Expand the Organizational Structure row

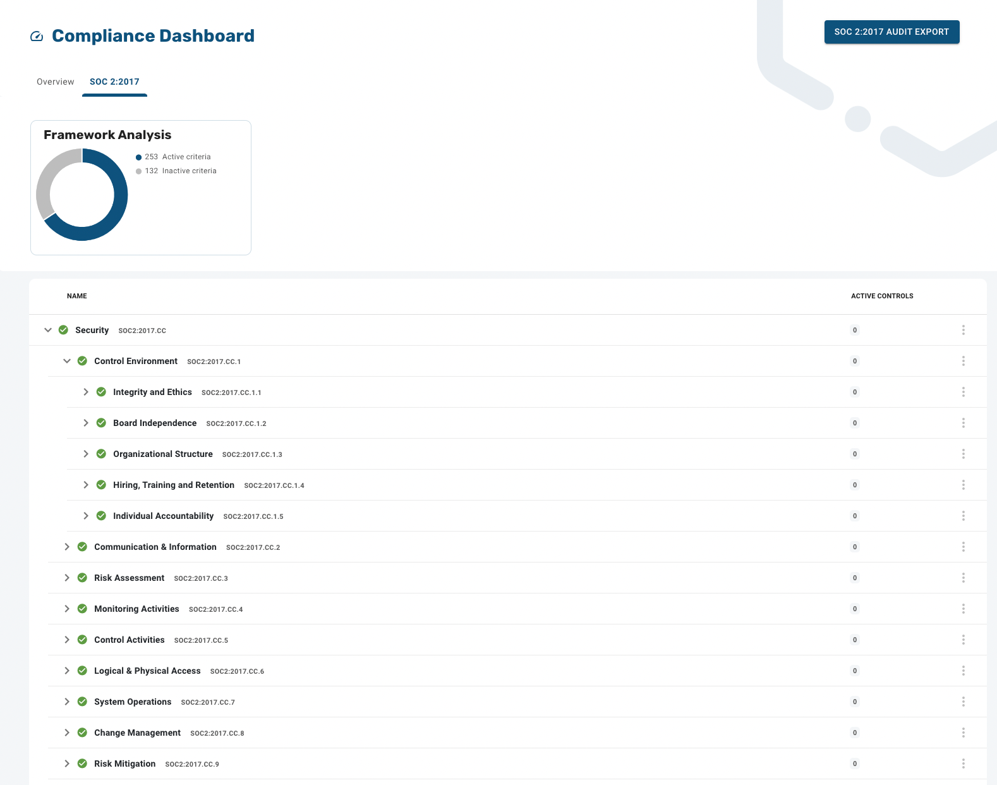click(86, 454)
